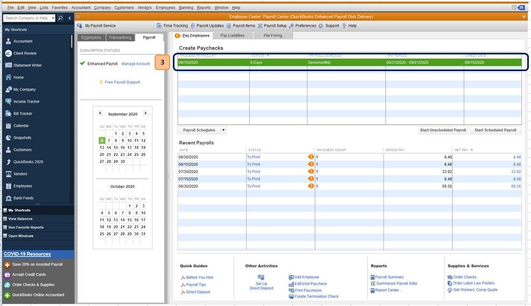Open Payroll Updates from the toolbar
Screen dimensions: 531x306
pos(207,26)
